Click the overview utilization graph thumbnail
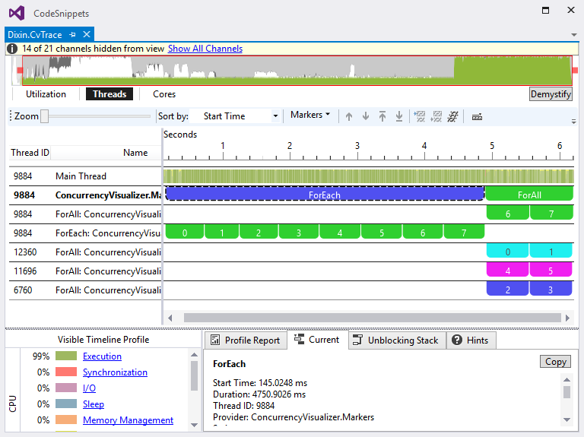Screen dimensions: 584x437 297,71
